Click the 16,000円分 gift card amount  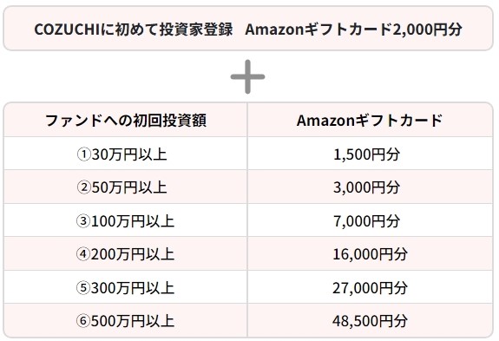(x=370, y=254)
